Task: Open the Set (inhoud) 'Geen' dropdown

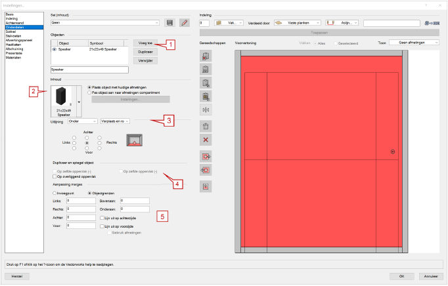Action: pyautogui.click(x=105, y=22)
